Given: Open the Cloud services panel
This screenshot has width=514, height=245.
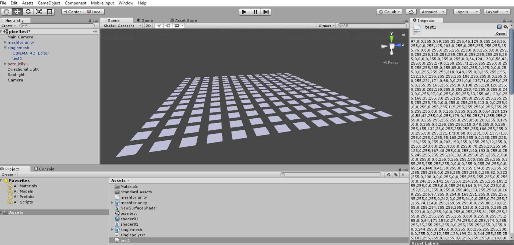Looking at the screenshot, I should click(411, 12).
